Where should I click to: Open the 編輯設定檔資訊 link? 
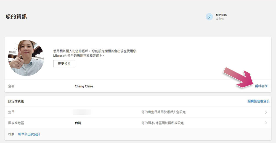(258, 101)
